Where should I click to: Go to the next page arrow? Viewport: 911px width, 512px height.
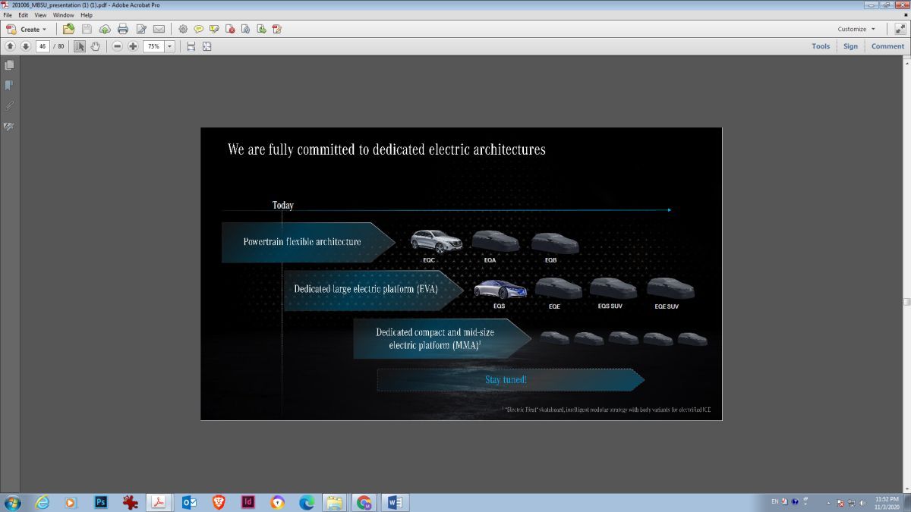pos(25,46)
